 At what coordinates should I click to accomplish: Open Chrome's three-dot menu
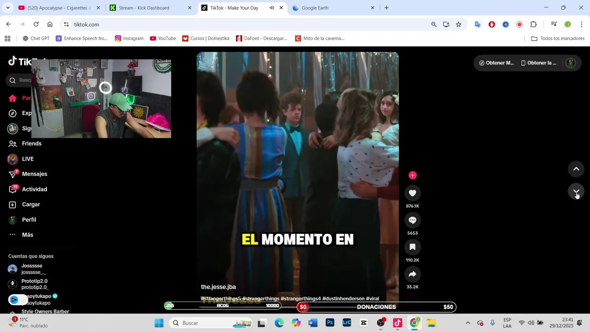point(582,24)
